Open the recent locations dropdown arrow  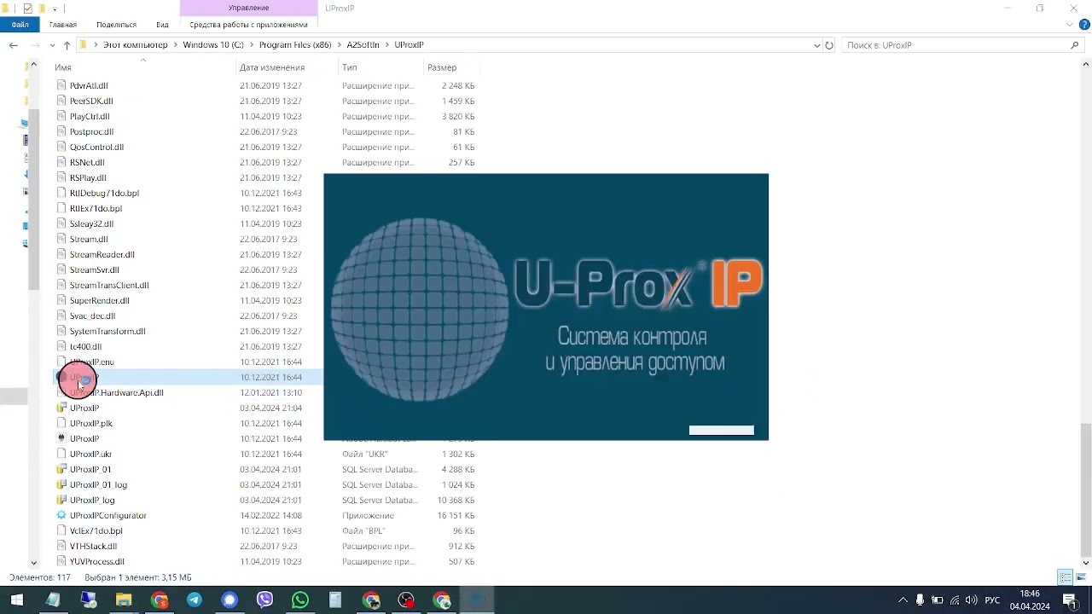tap(53, 45)
